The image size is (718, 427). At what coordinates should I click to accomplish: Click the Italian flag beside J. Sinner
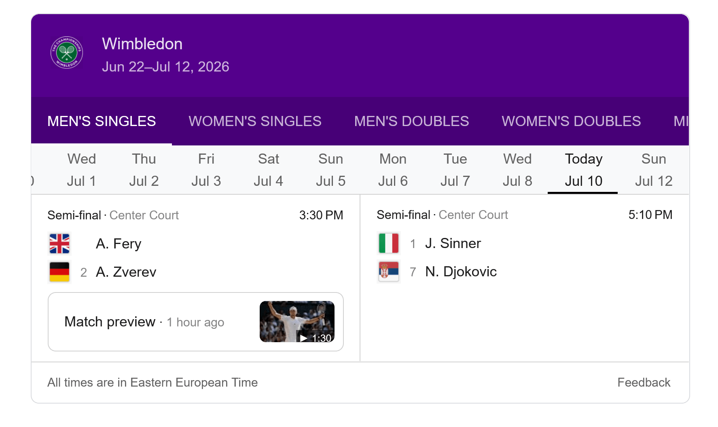389,243
